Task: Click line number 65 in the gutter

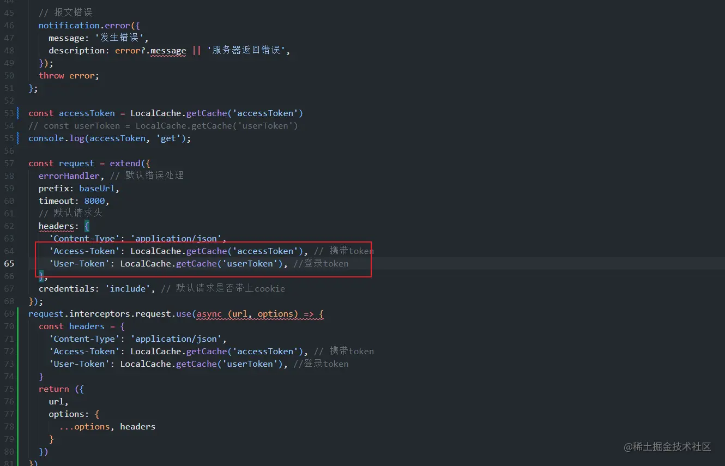Action: click(9, 263)
